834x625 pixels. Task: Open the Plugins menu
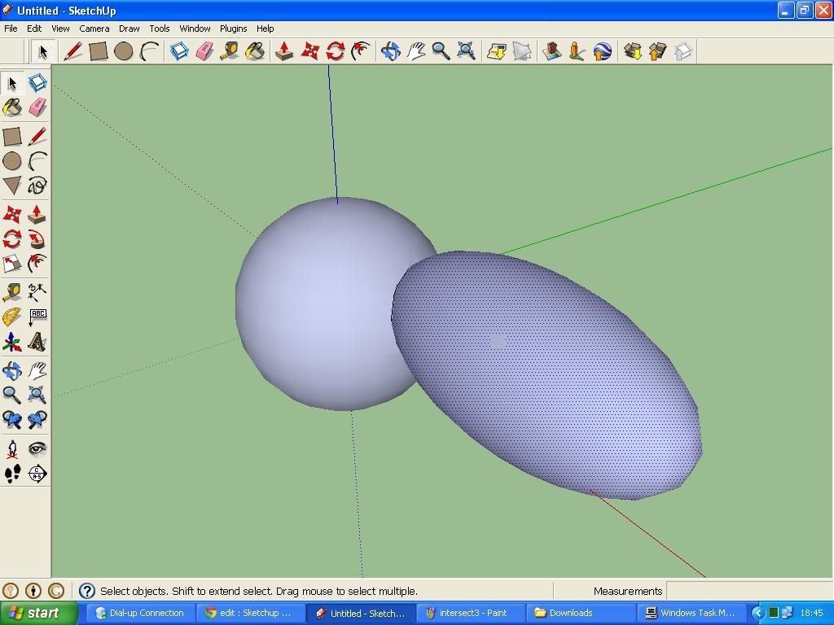coord(233,28)
